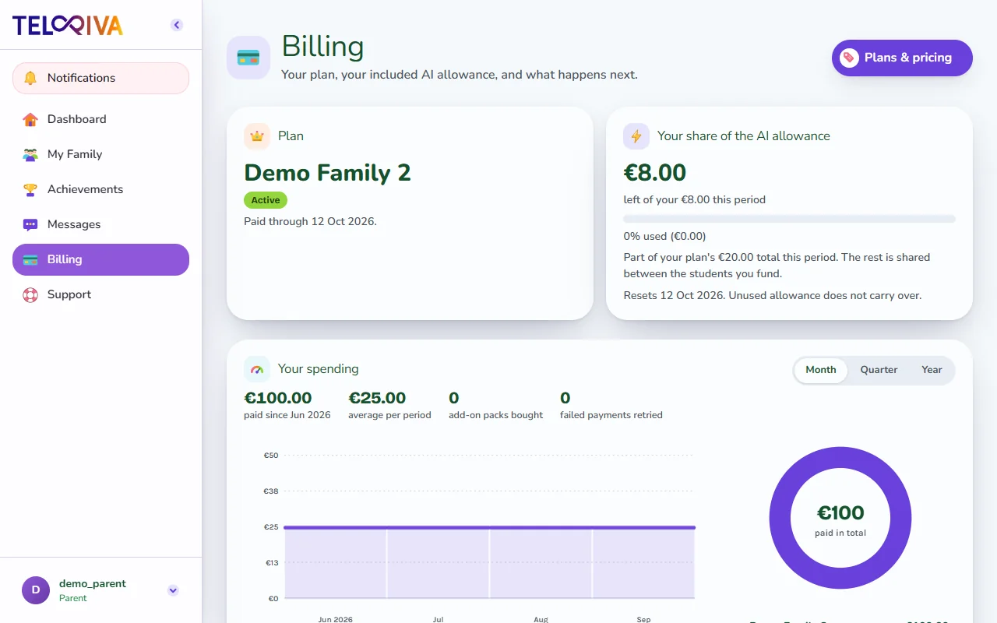Click '0% used (€0.00)' text
997x623 pixels.
click(664, 236)
